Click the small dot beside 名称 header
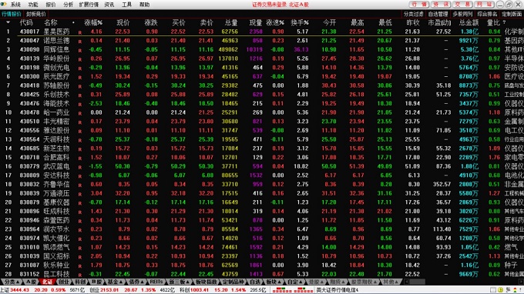524x294 pixels. pos(73,22)
